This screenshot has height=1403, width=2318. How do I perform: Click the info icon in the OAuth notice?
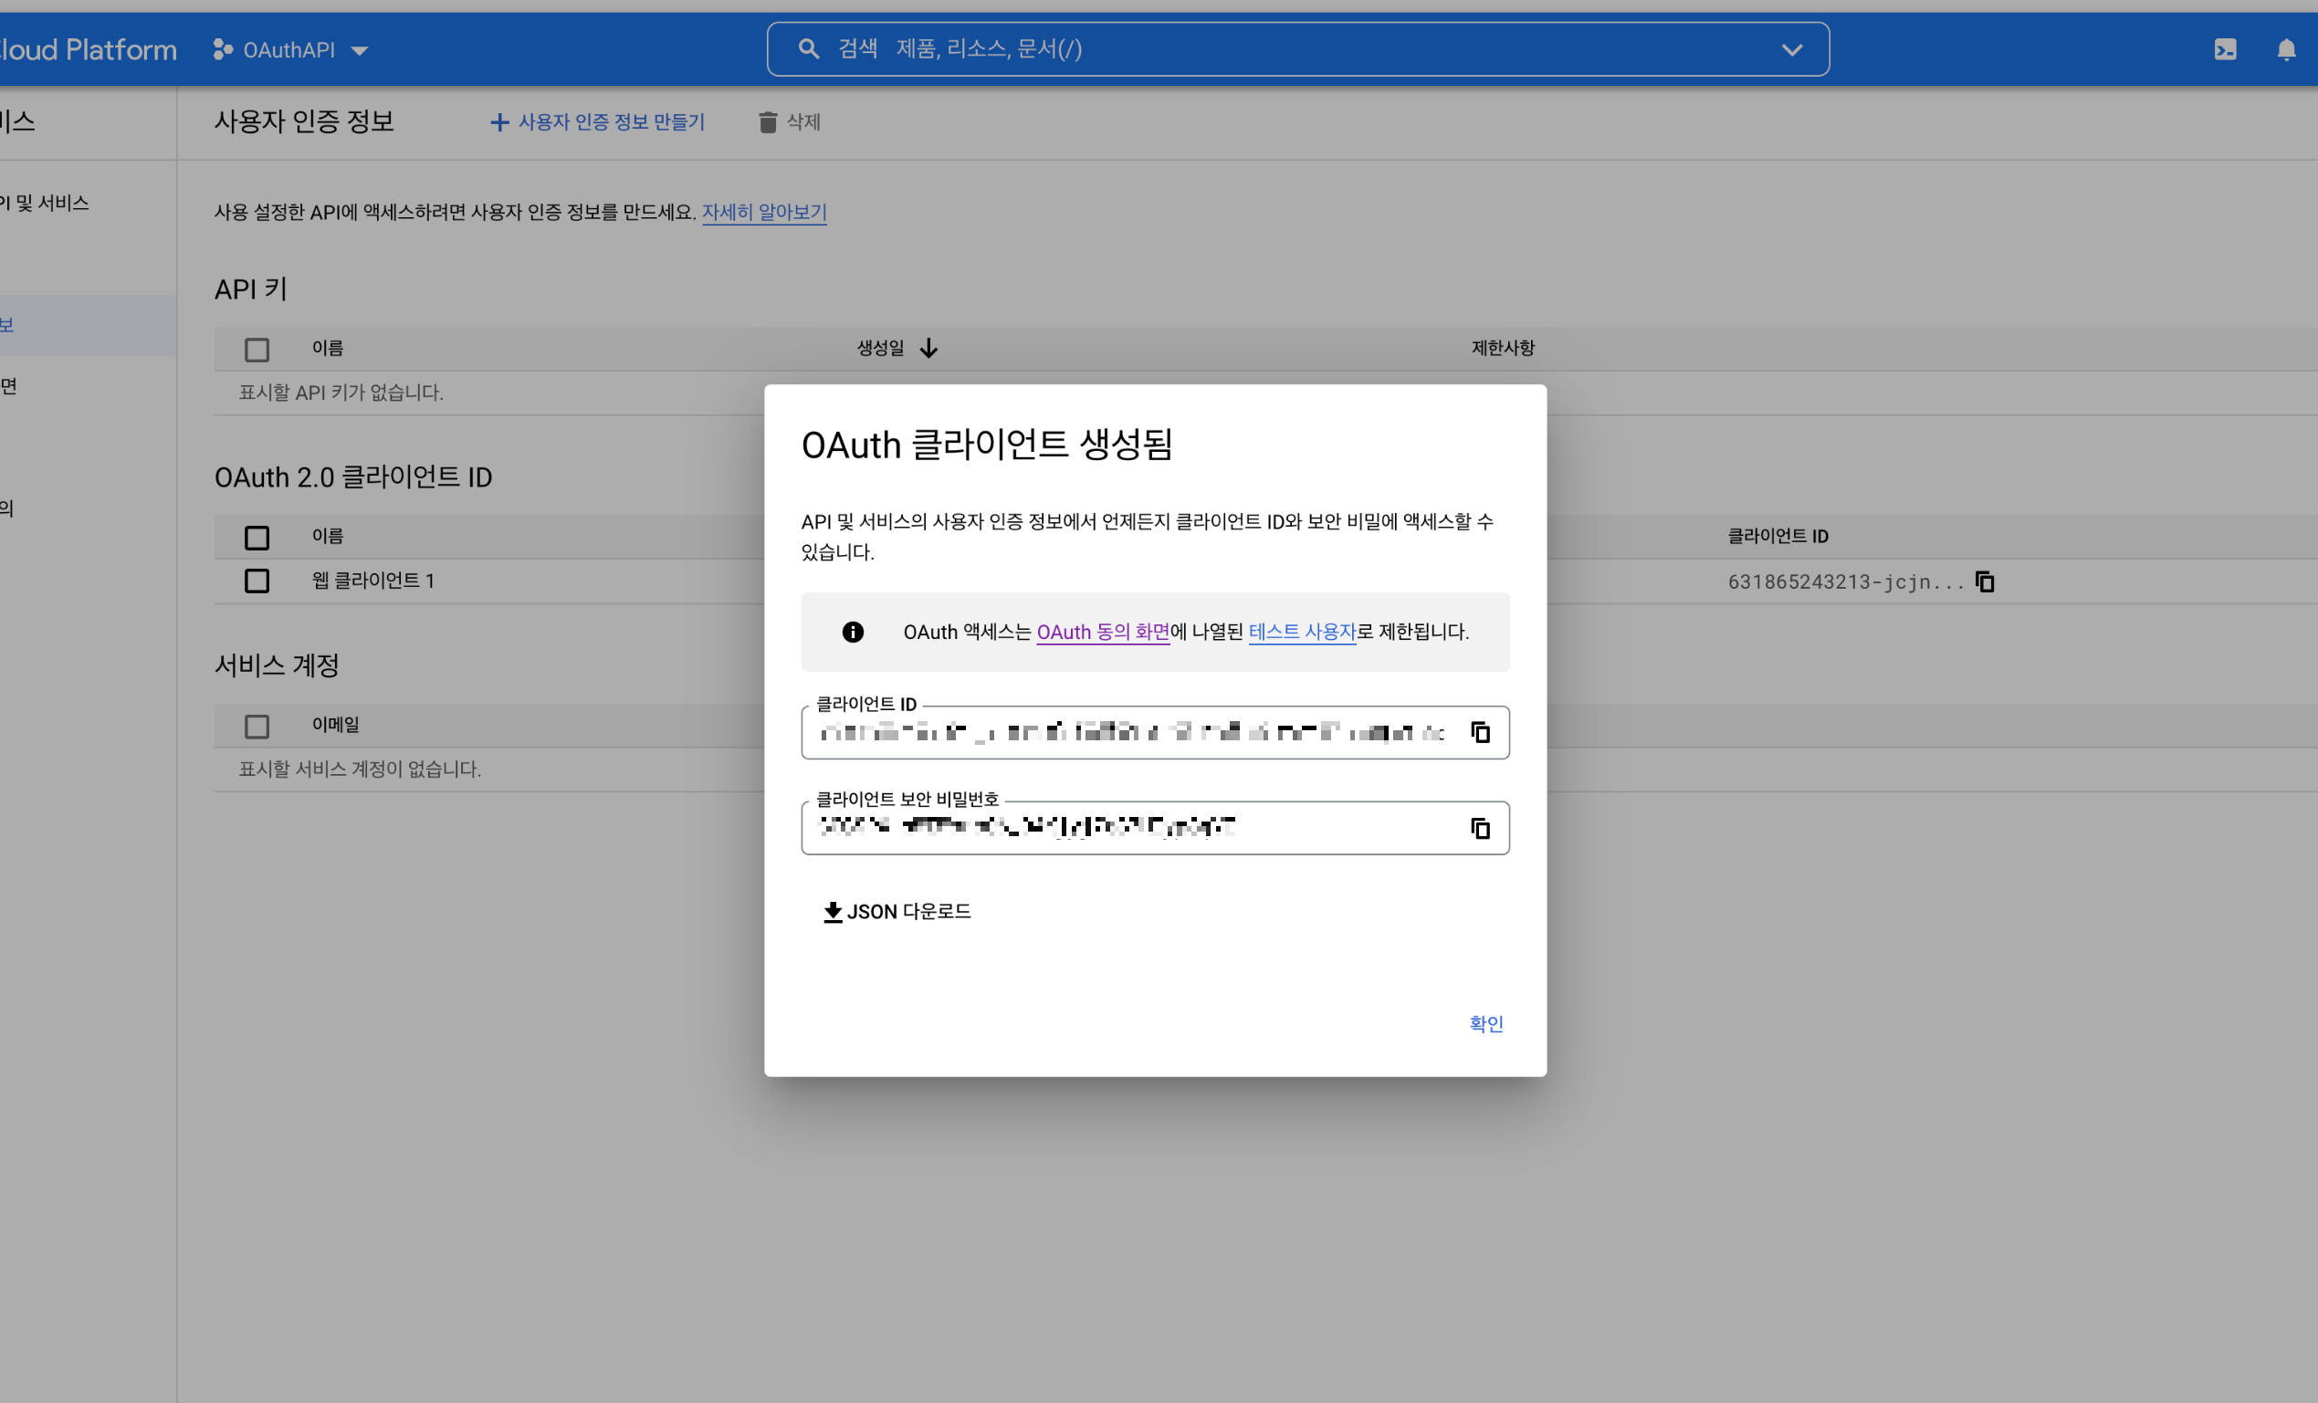(853, 632)
